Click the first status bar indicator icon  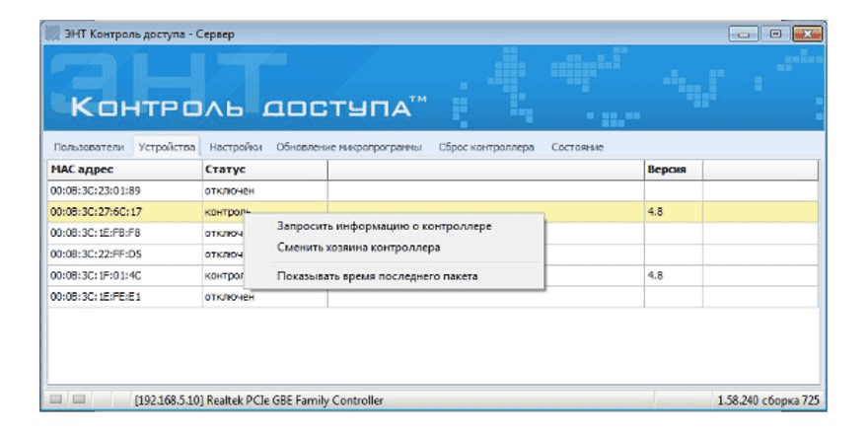pos(56,399)
